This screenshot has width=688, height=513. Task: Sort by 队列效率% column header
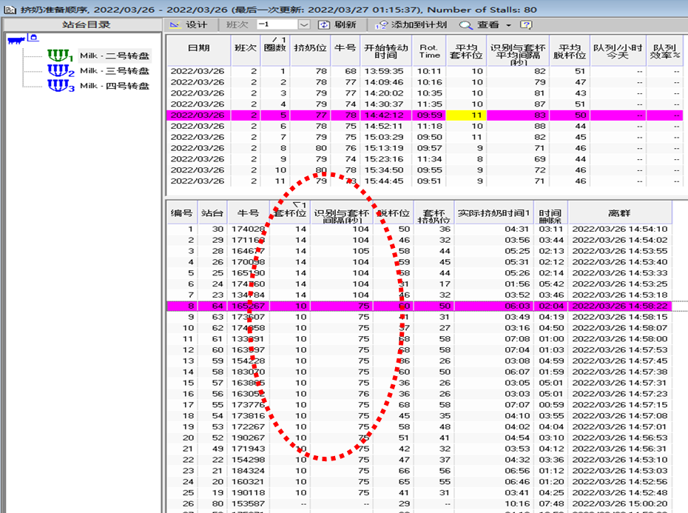665,50
